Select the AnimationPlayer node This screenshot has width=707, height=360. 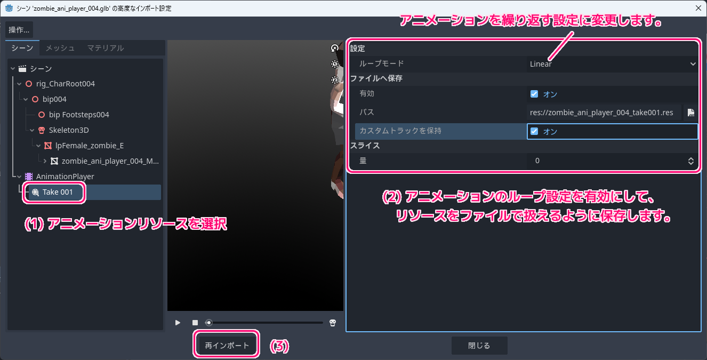pos(65,177)
